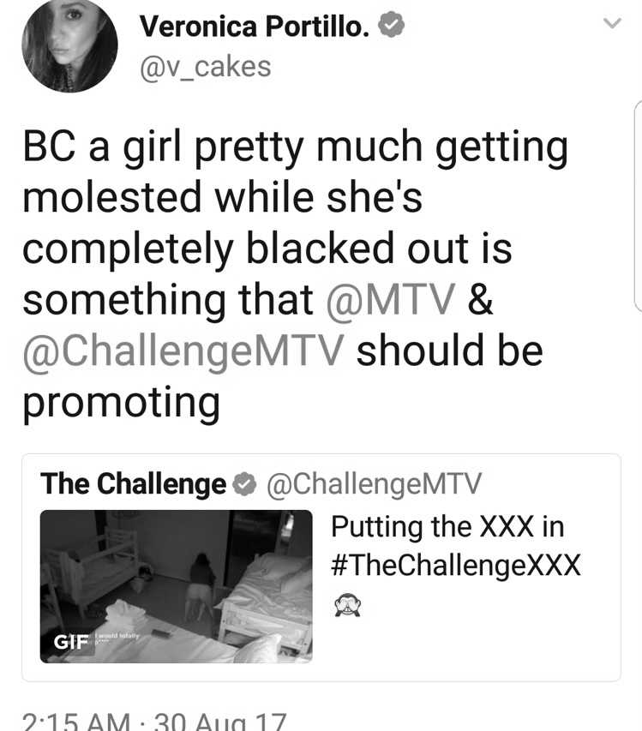
Task: Open the #TheChallengeXXX hashtag
Action: click(x=455, y=566)
